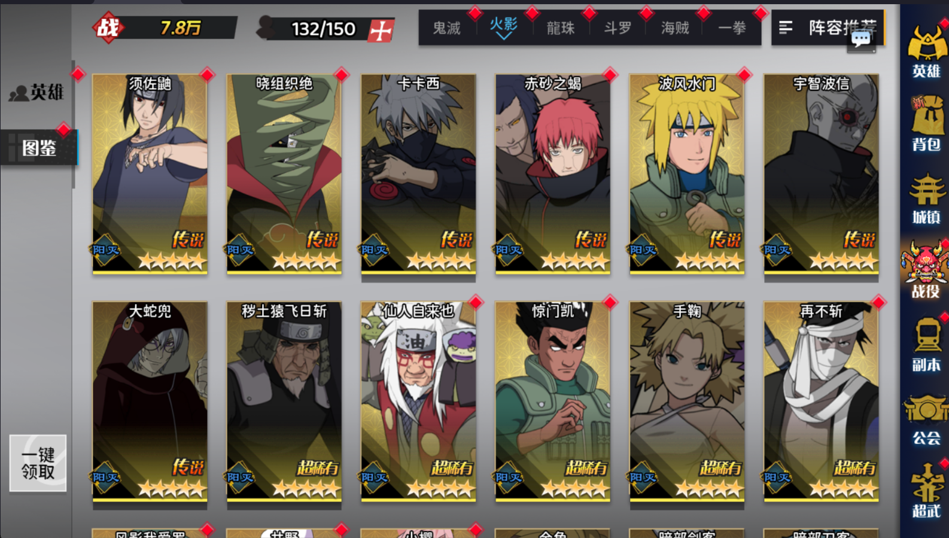Switch to the 龍珠 tab
The width and height of the screenshot is (949, 538).
point(561,28)
